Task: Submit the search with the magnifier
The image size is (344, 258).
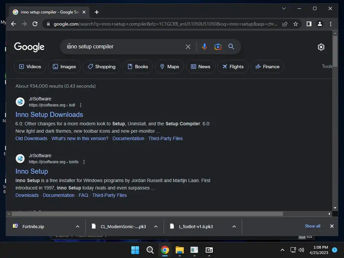Action: [231, 46]
